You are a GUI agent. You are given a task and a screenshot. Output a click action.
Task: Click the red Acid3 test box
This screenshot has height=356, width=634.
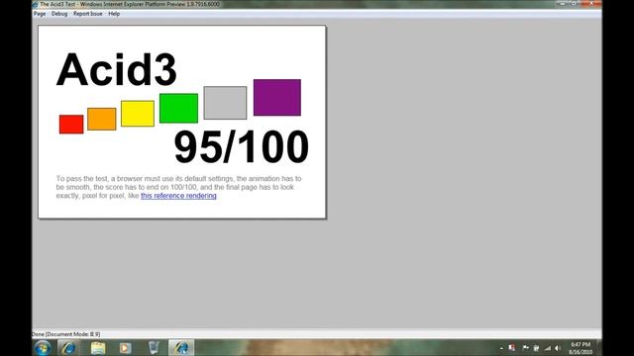click(71, 125)
